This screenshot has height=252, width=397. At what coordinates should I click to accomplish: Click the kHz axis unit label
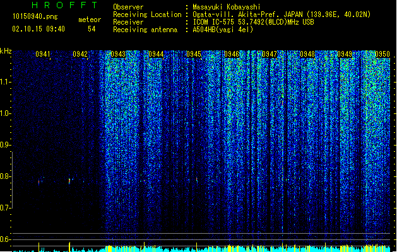point(6,51)
